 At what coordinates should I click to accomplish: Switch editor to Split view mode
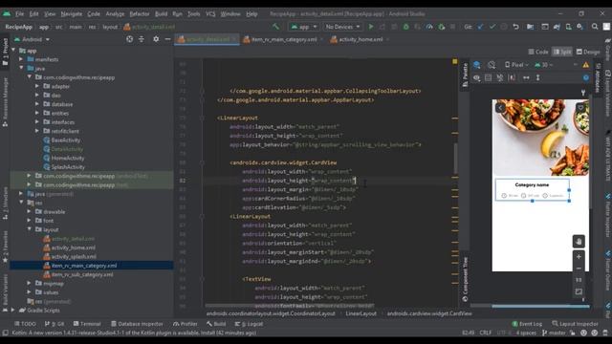click(562, 52)
